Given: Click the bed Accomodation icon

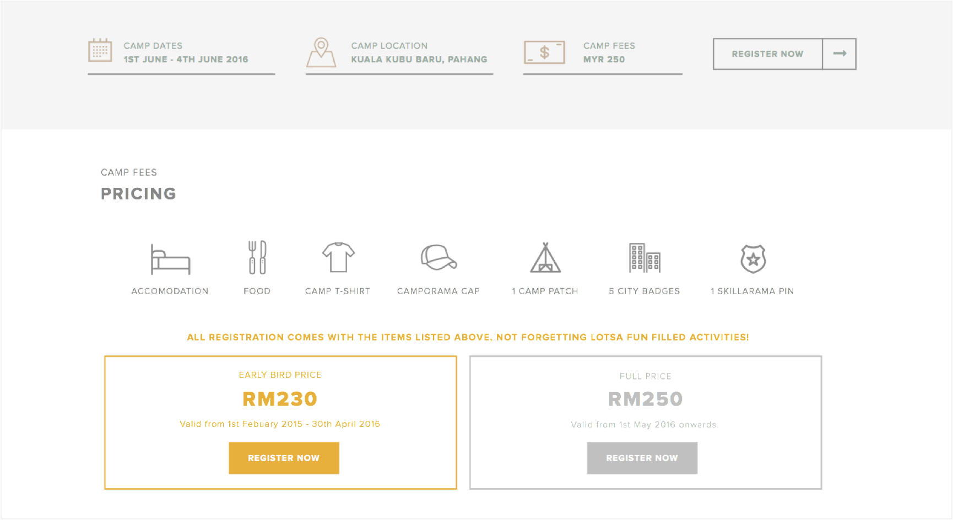Looking at the screenshot, I should [170, 259].
